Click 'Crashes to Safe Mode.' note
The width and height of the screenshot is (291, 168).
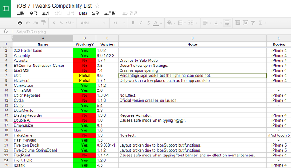[x=139, y=61]
